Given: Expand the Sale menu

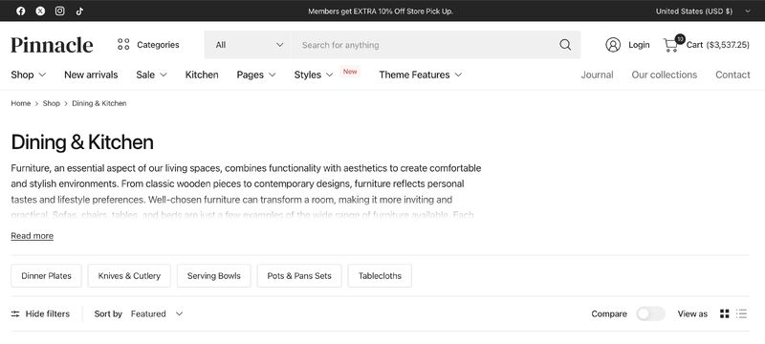Looking at the screenshot, I should point(151,75).
